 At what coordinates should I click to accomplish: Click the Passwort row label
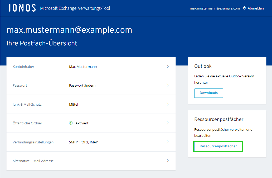pos(20,85)
